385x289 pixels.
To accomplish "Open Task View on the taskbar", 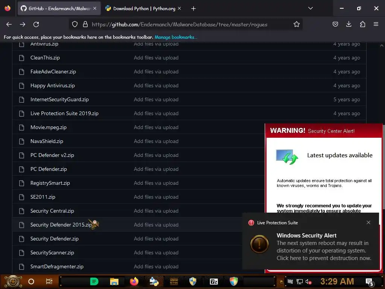I will coord(49,281).
